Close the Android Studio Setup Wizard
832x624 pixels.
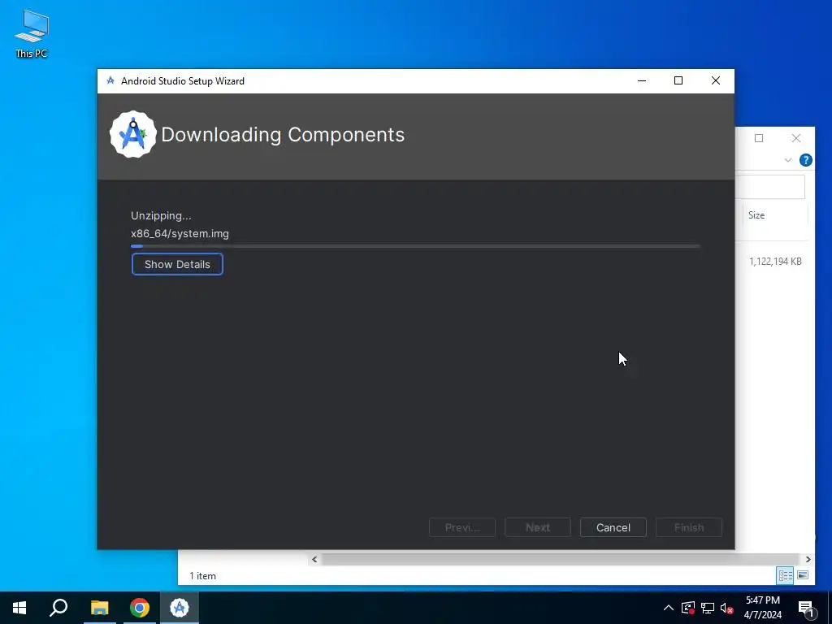point(715,80)
